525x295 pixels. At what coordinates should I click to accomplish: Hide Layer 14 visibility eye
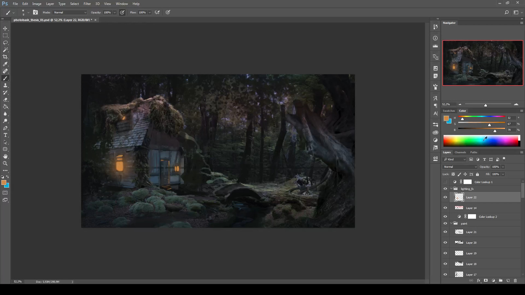click(445, 208)
